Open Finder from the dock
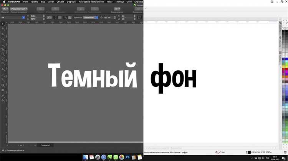This screenshot has width=288, height=161. tap(86, 157)
